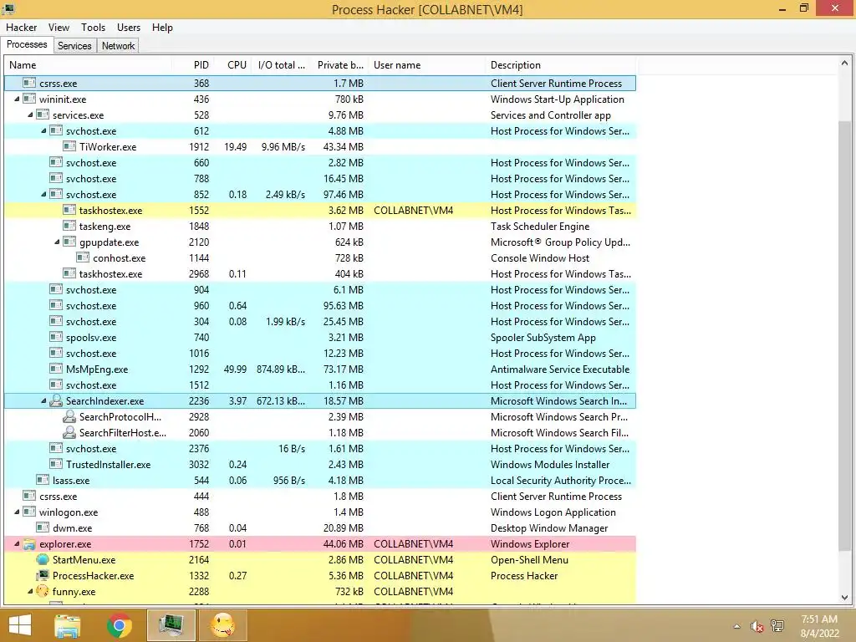
Task: Click the 43.34 MB value for TiWorker.exe
Action: 343,146
